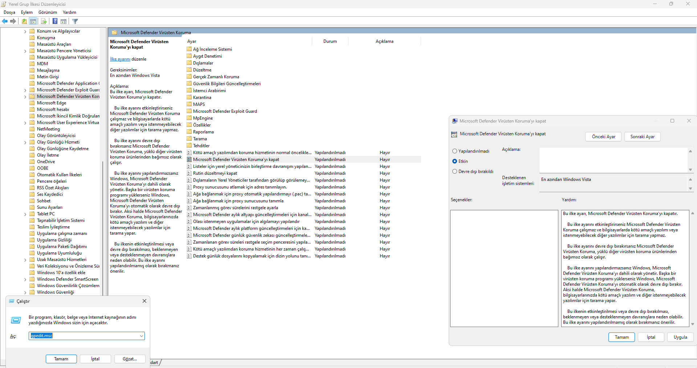The image size is (697, 368).
Task: Open the Aç combo box dropdown arrow
Action: click(141, 336)
